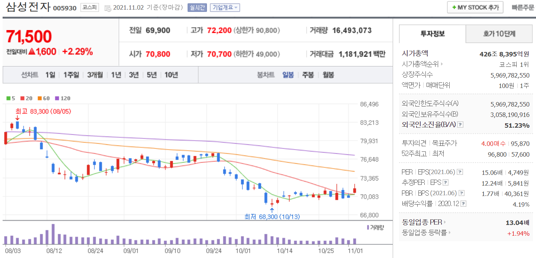Switch to the 호가10단계 tab
Screen dimensions: 536x258
click(499, 34)
